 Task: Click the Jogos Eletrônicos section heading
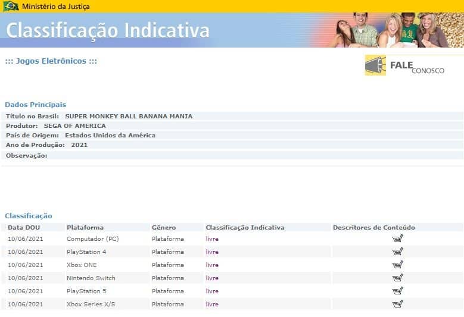pos(51,61)
